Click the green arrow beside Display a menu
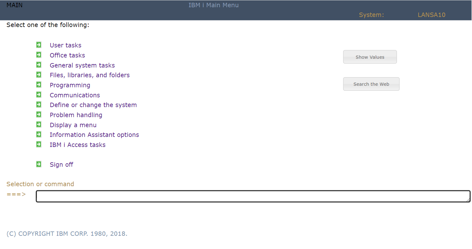This screenshot has width=472, height=249. [x=39, y=125]
